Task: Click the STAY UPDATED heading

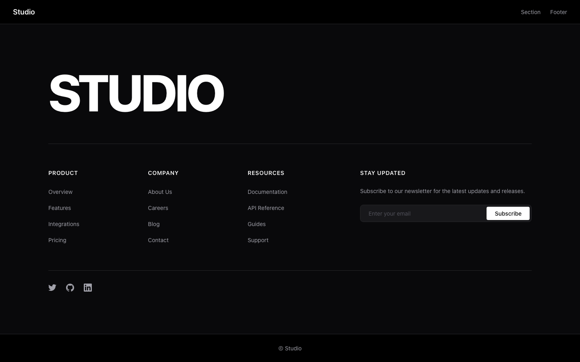Action: 383,173
